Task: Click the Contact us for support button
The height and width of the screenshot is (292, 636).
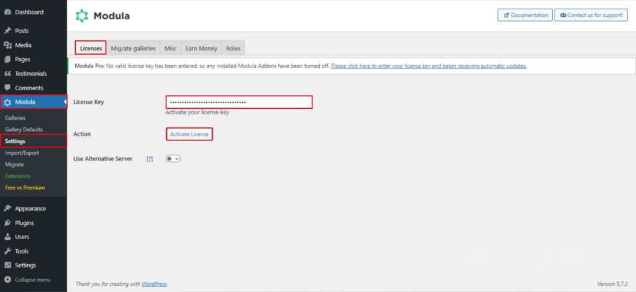Action: [x=591, y=15]
